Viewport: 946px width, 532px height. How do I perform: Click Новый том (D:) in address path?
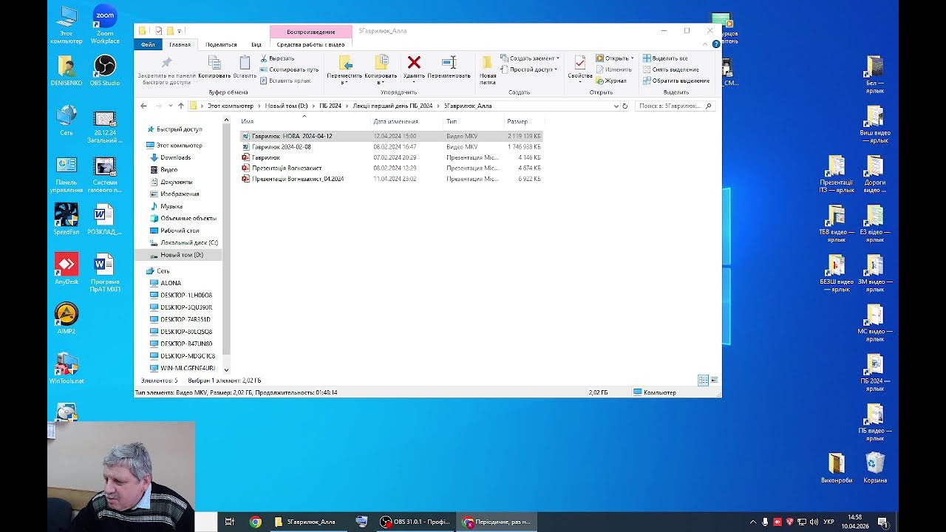click(286, 106)
